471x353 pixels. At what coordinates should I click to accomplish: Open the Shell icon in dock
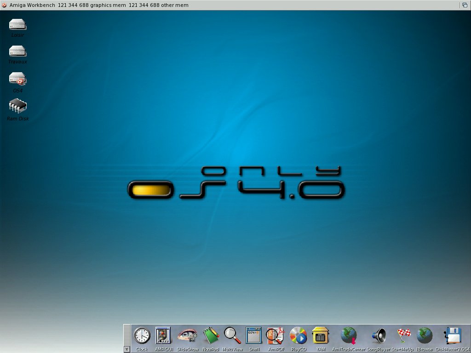(254, 336)
